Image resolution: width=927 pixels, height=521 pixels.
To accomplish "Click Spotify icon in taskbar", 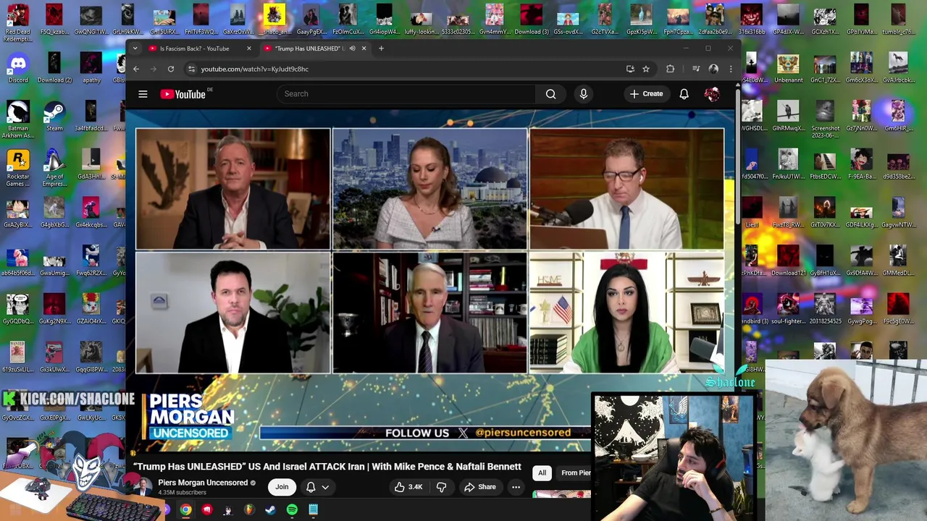I will pyautogui.click(x=292, y=509).
